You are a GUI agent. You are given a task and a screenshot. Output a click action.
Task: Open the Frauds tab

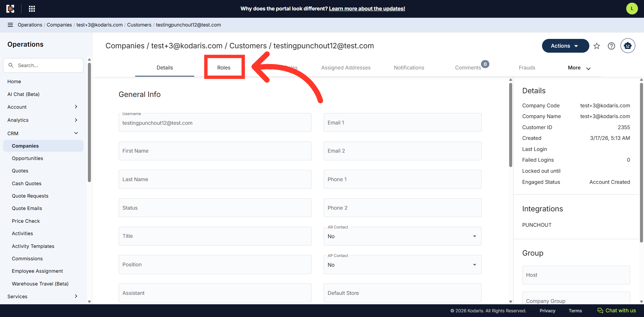coord(527,68)
